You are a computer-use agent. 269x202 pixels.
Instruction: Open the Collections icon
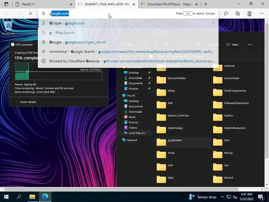[x=237, y=13]
